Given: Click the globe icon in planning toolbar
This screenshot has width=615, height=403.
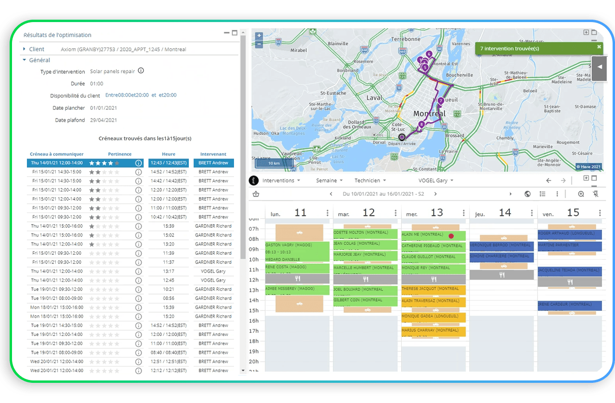Looking at the screenshot, I should (x=528, y=194).
